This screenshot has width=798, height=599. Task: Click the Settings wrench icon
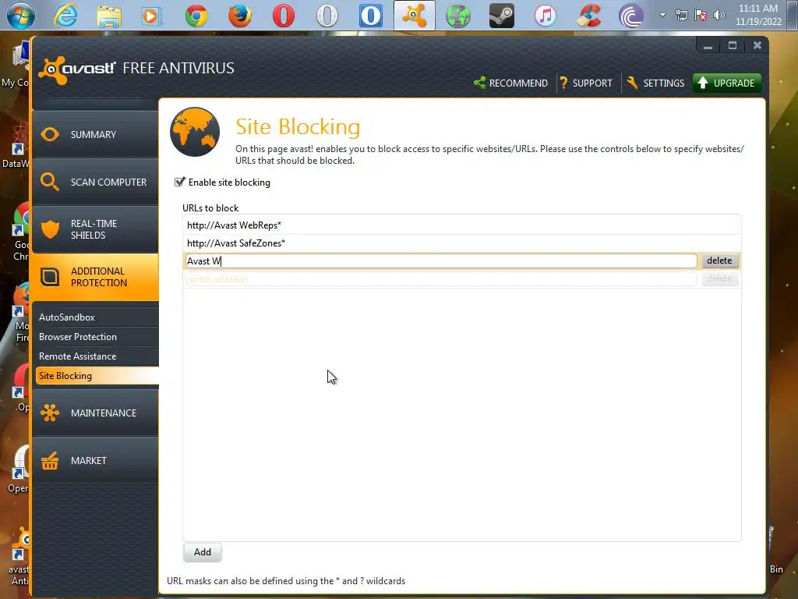pos(633,83)
